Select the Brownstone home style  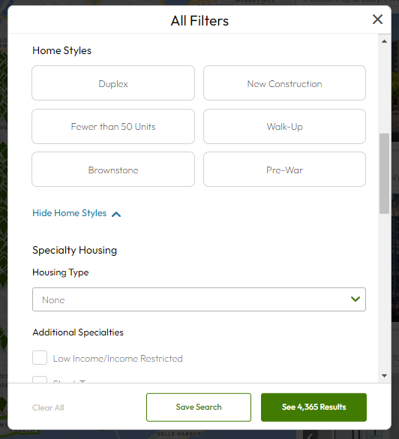click(113, 170)
